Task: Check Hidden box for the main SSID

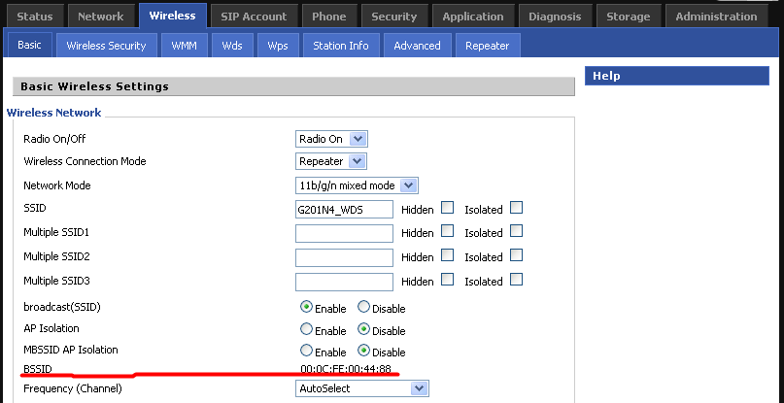Action: (447, 208)
